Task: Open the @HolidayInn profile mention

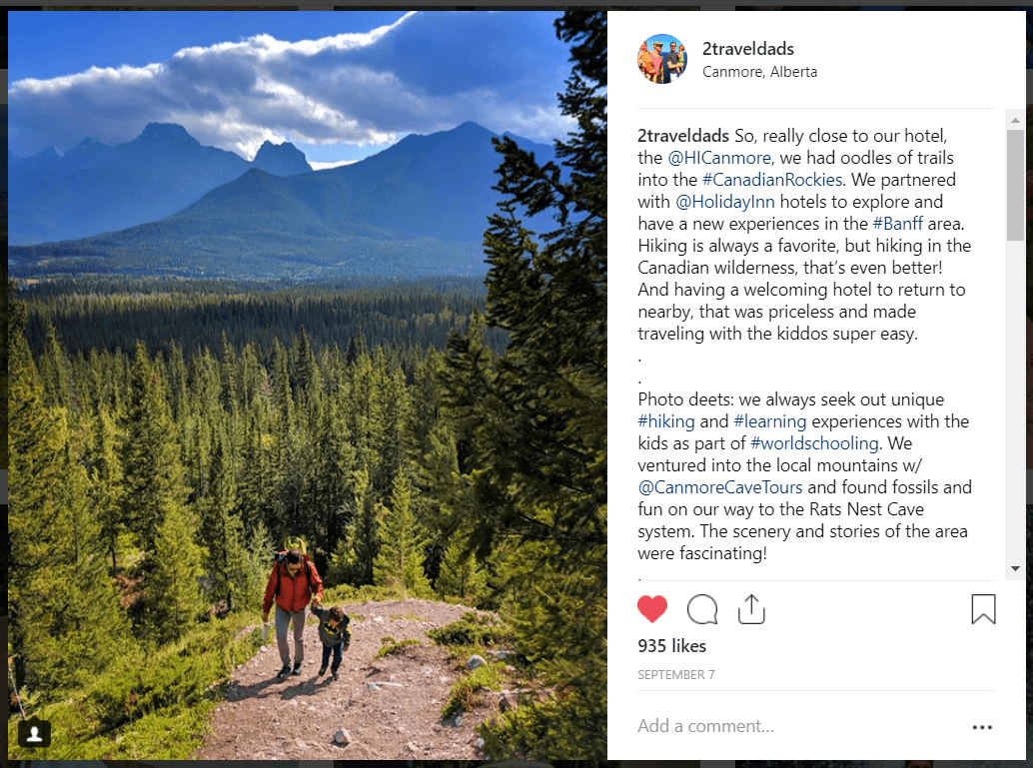Action: [x=725, y=202]
